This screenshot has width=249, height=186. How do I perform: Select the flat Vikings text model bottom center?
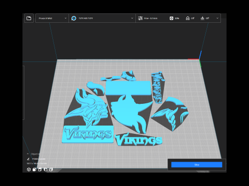tap(139, 139)
